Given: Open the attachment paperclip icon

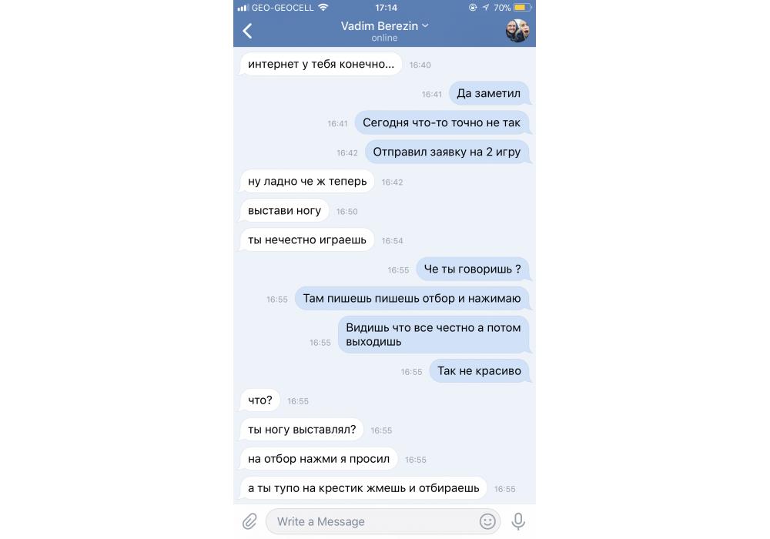Looking at the screenshot, I should click(249, 521).
